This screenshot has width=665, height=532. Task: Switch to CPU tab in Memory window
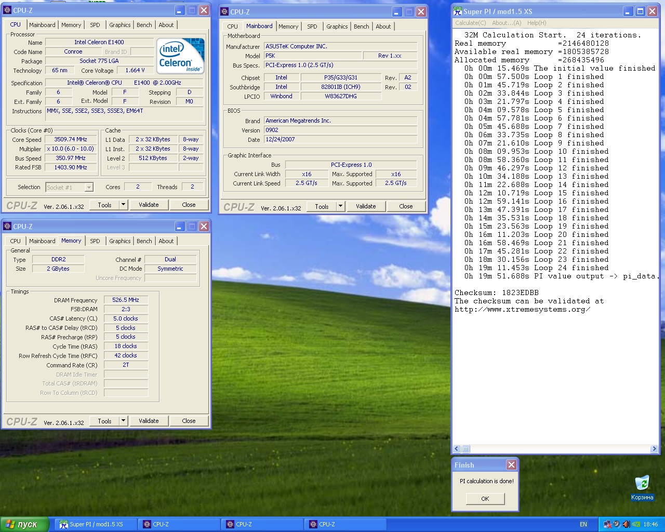point(16,241)
